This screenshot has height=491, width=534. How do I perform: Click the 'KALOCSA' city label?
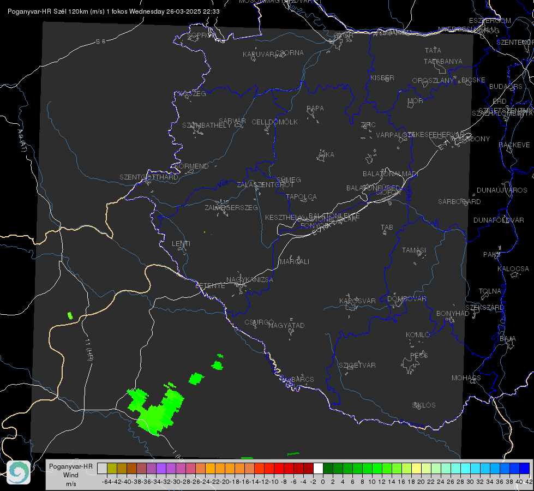(x=513, y=269)
